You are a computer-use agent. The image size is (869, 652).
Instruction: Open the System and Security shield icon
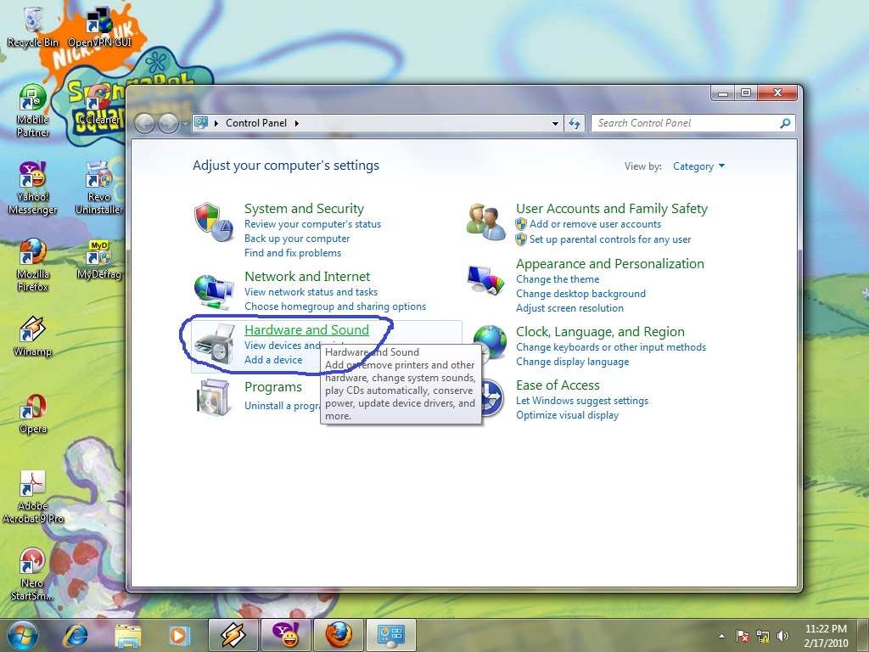[213, 222]
